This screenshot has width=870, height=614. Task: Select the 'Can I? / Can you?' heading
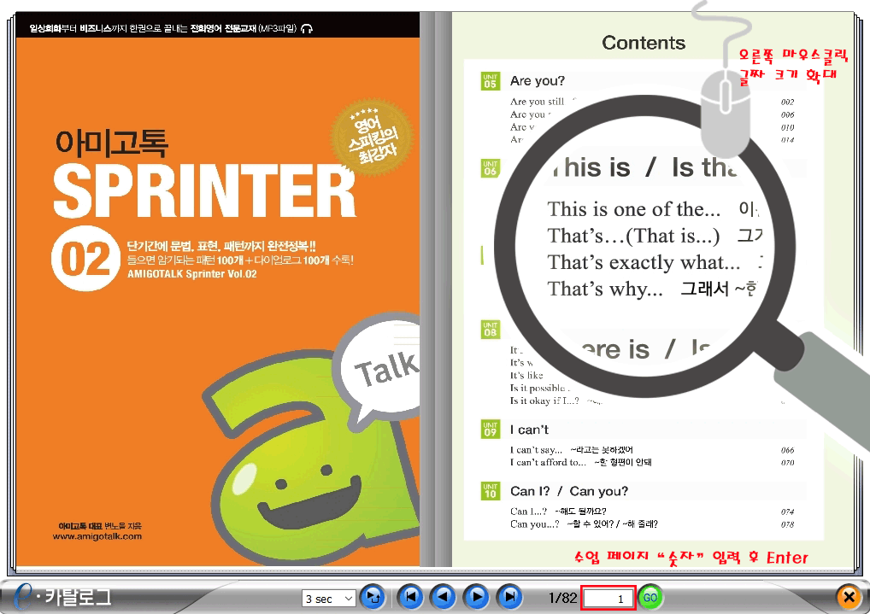point(569,491)
